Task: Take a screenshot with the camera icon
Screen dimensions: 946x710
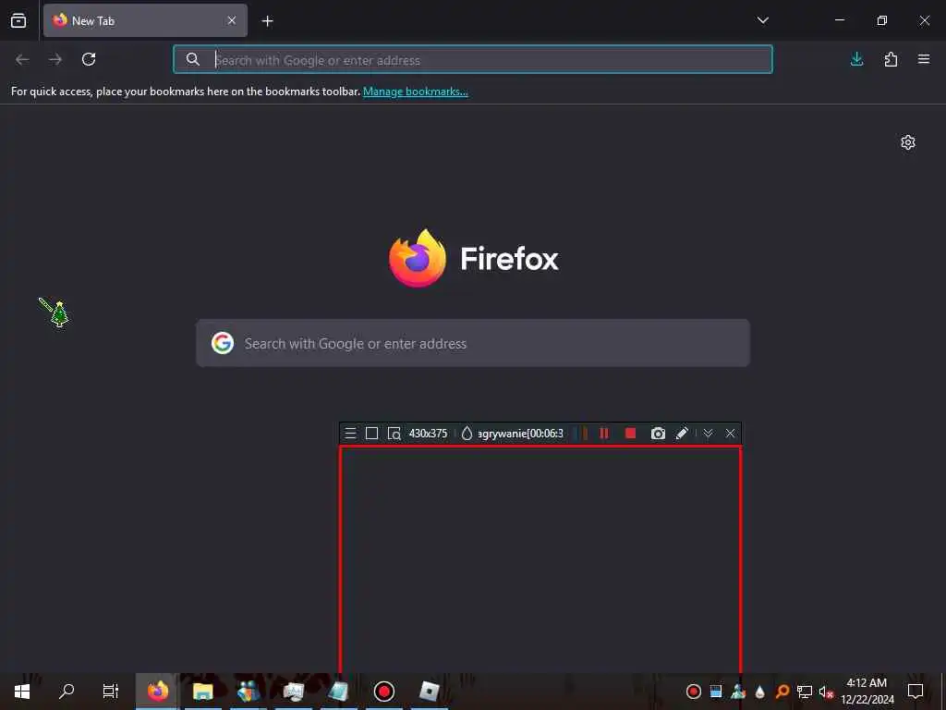Action: click(x=658, y=434)
